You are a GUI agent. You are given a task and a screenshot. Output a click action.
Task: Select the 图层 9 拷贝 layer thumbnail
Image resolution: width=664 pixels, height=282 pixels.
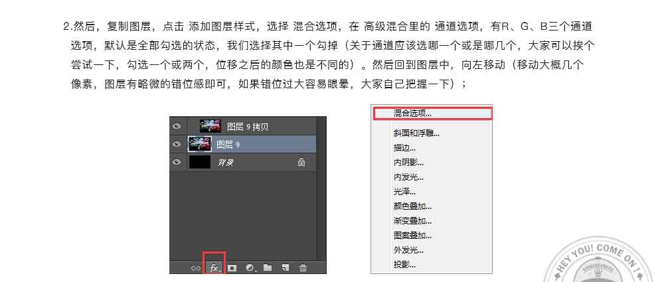pos(210,126)
